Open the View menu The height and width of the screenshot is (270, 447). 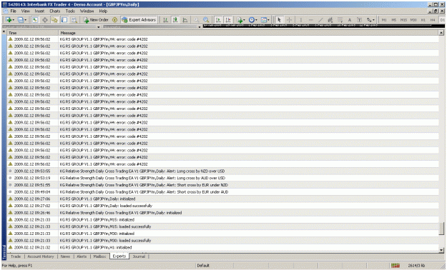[25, 11]
